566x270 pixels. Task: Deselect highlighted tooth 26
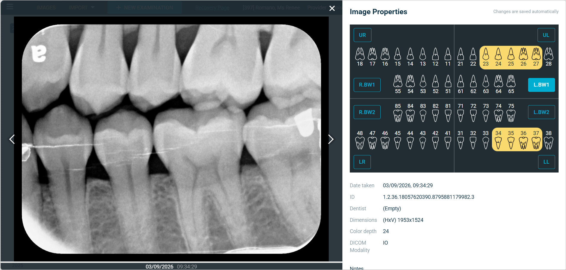pyautogui.click(x=524, y=57)
